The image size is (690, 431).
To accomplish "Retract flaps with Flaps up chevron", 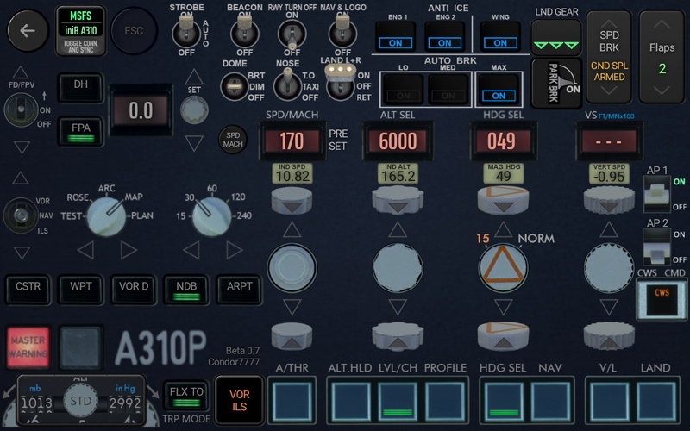I will (662, 24).
